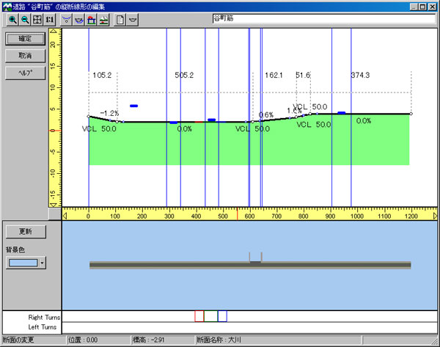440x347 pixels.
Task: Select the blue box in Right Turns row
Action: pyautogui.click(x=222, y=316)
